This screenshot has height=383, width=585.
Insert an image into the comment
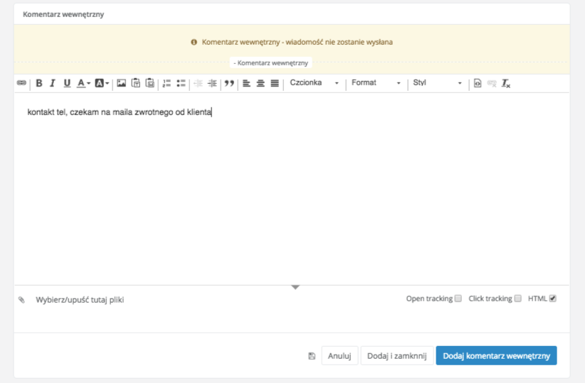point(121,83)
